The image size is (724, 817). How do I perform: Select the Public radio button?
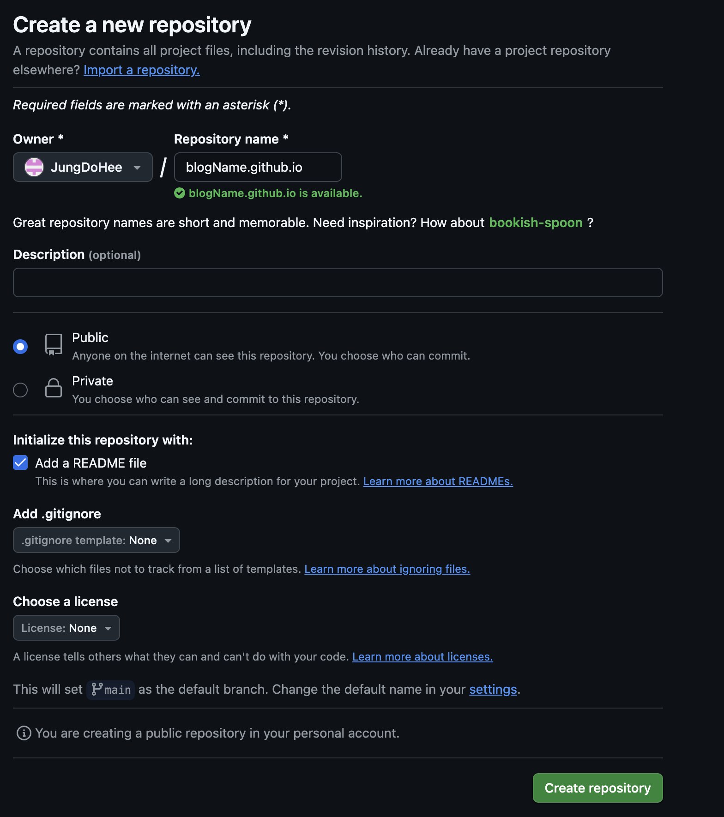(x=20, y=347)
